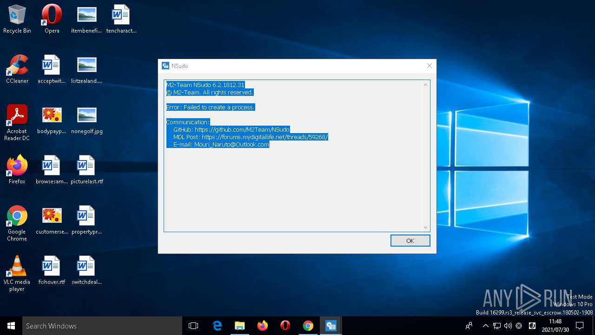Screen dimensions: 595x335
Task: Click the 'M2-Team NSudo 6.2.1812.31' line
Action: tap(205, 85)
